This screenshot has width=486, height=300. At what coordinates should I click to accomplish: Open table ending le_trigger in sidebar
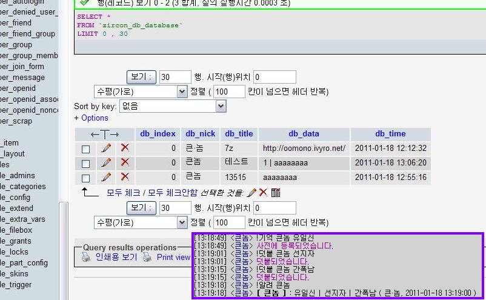pos(16,284)
